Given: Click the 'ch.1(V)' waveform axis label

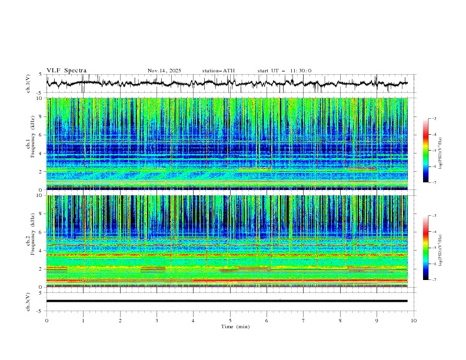Looking at the screenshot, I should 28,84.
